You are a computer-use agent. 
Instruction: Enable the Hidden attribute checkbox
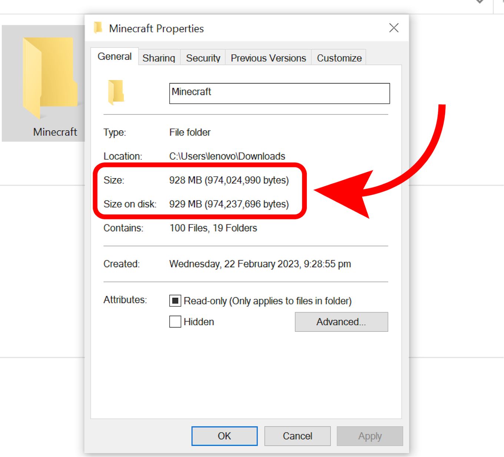pos(175,321)
